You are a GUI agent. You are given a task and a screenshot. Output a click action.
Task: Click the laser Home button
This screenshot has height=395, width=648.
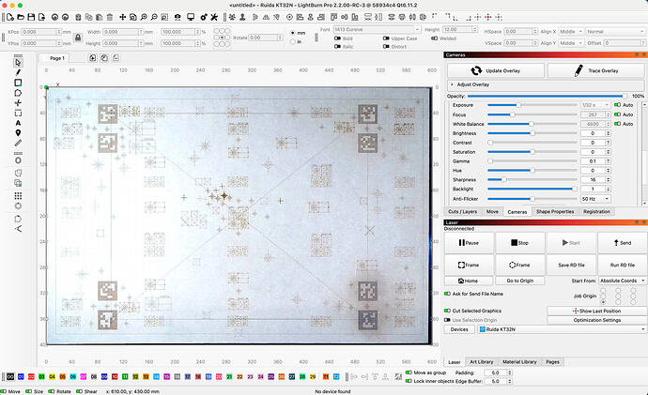(469, 281)
